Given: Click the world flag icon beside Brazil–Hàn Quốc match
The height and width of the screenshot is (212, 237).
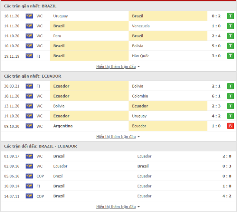Looking at the screenshot, I should coord(29,56).
